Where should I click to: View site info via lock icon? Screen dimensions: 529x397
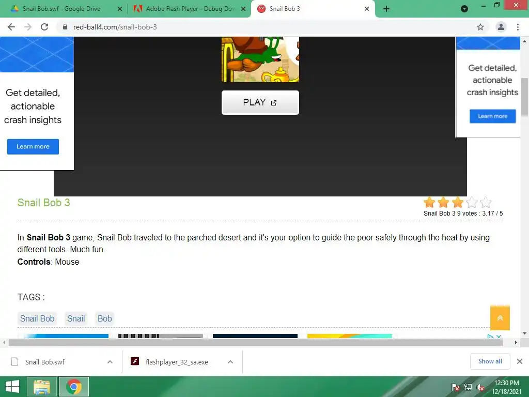pos(65,27)
